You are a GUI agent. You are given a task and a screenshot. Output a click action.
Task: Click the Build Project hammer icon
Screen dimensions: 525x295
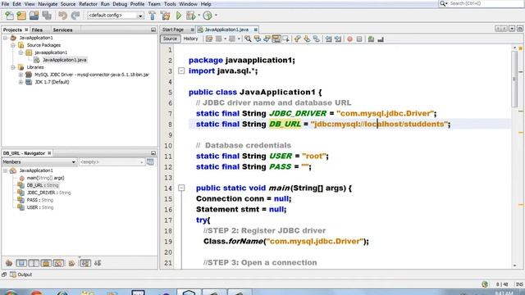153,16
